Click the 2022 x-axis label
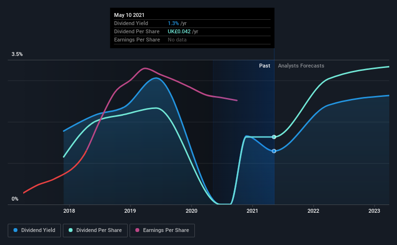Image resolution: width=397 pixels, height=245 pixels. click(313, 211)
